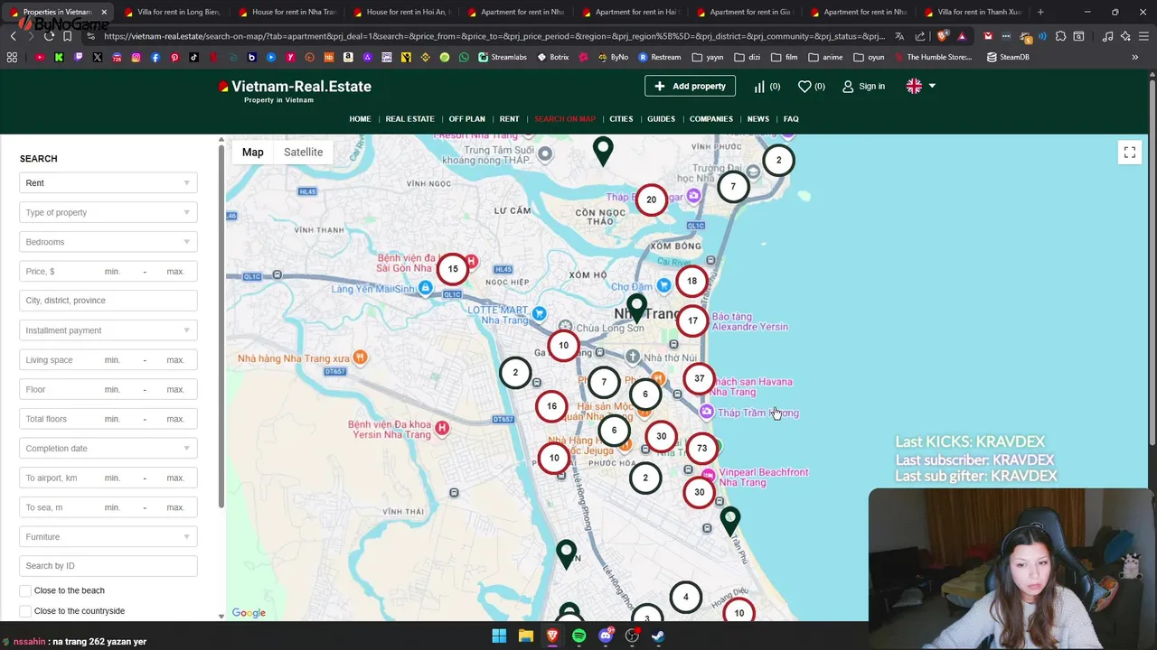Open Spotify from the Windows taskbar
1157x650 pixels.
578,636
